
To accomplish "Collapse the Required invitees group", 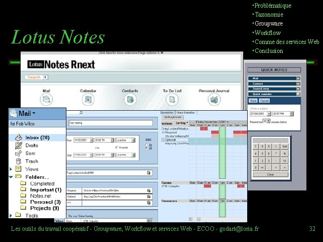I will point(163,133).
